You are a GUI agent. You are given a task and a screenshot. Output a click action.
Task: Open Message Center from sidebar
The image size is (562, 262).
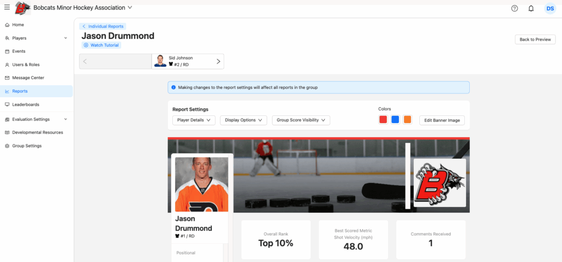(x=28, y=78)
